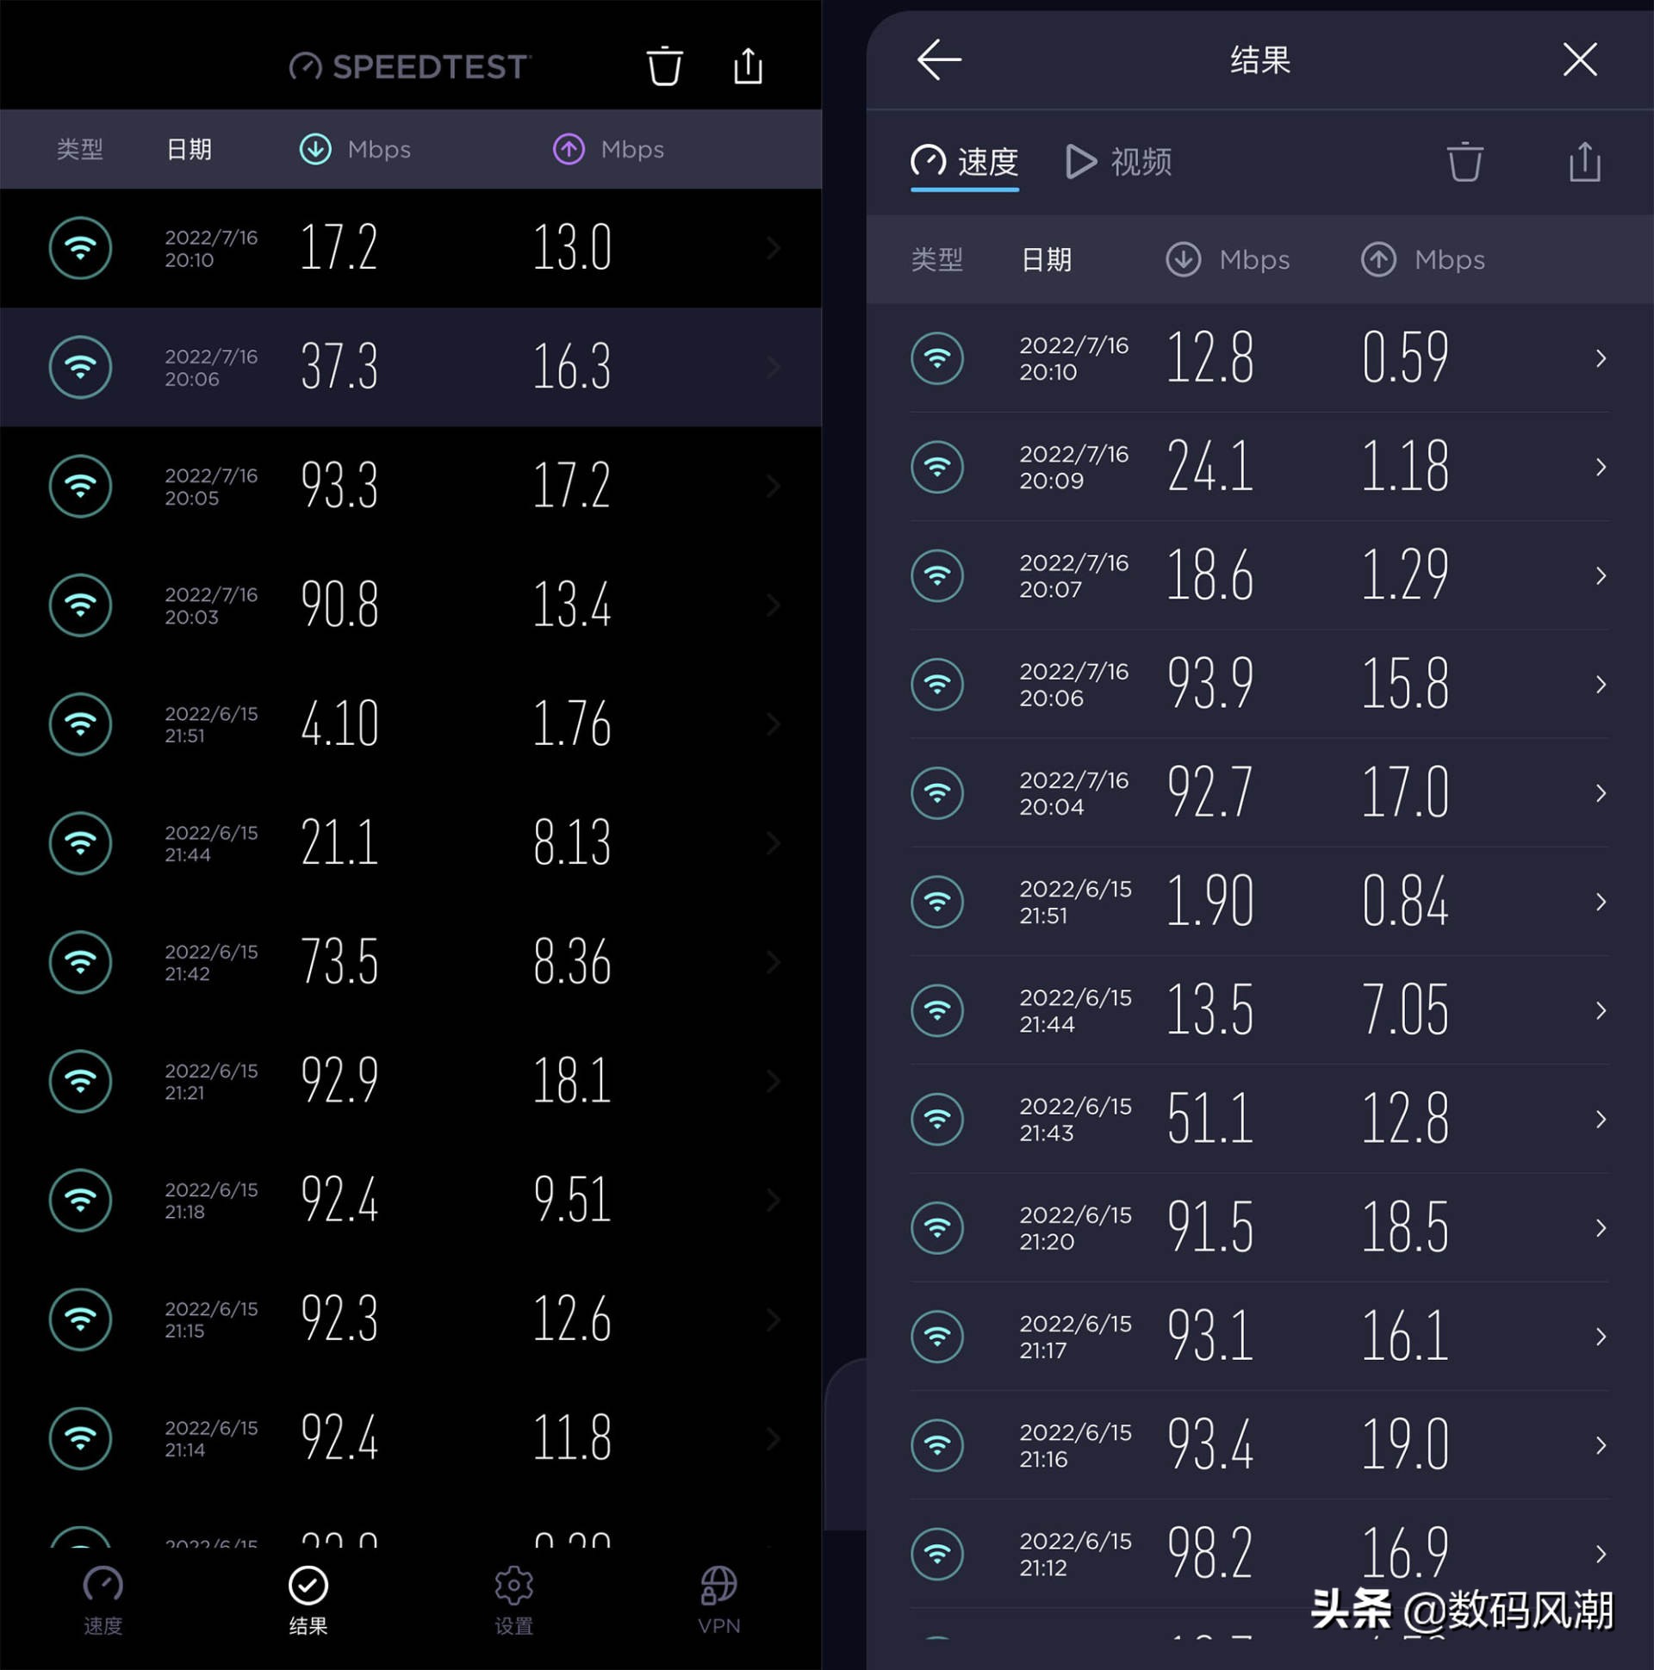Go back using the left arrow button
Screen dimensions: 1654x1670
tap(938, 59)
